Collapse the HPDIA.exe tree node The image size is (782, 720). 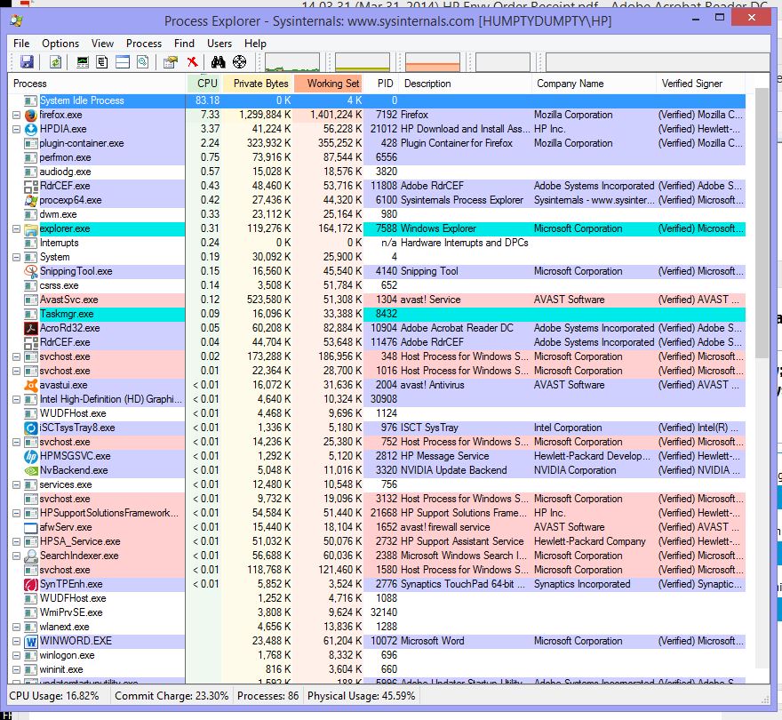(x=17, y=129)
